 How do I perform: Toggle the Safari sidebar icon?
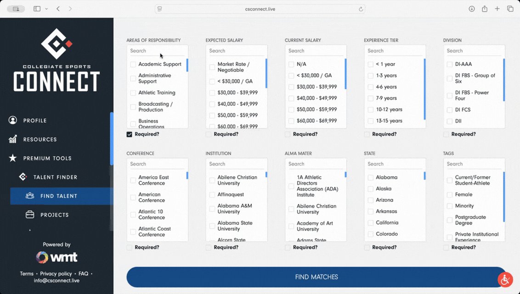click(x=37, y=9)
